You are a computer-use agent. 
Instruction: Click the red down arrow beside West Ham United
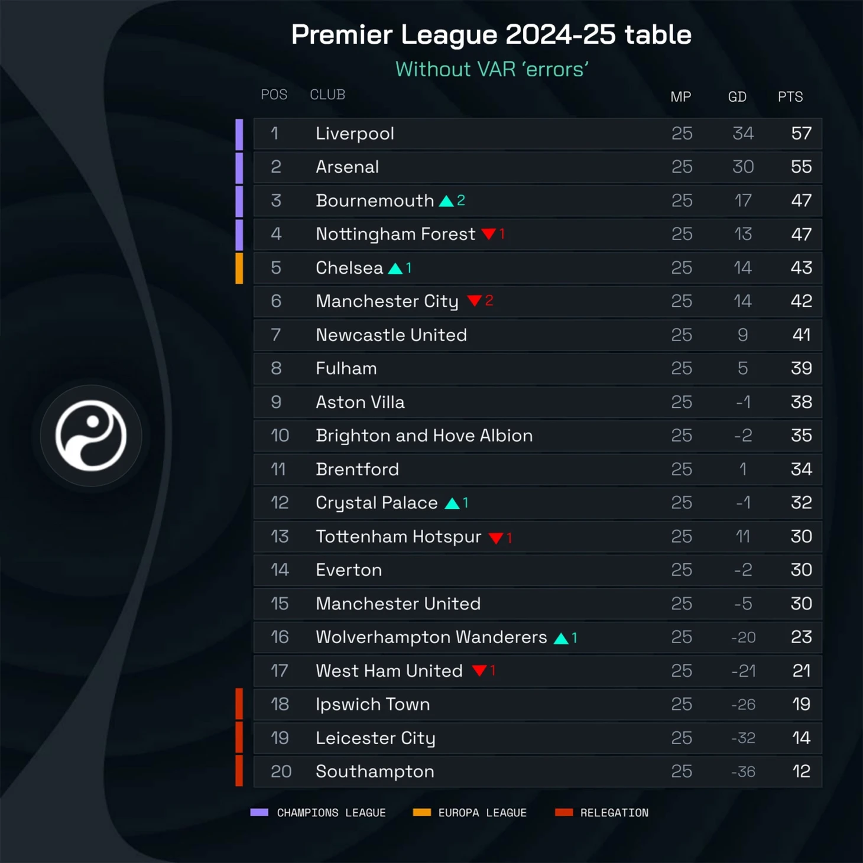479,670
